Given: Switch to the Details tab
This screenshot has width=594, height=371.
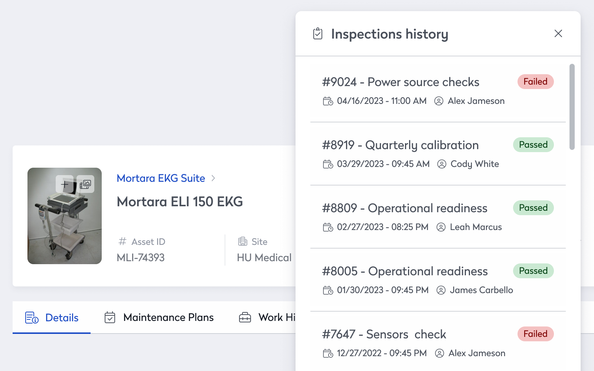Looking at the screenshot, I should tap(52, 318).
